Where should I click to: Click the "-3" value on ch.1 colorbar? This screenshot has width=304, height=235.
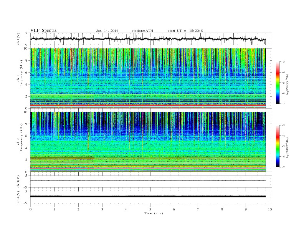tap(283, 62)
